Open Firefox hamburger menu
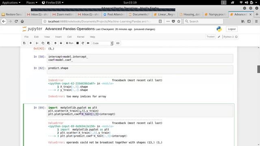260x146 pixels. click(256, 21)
